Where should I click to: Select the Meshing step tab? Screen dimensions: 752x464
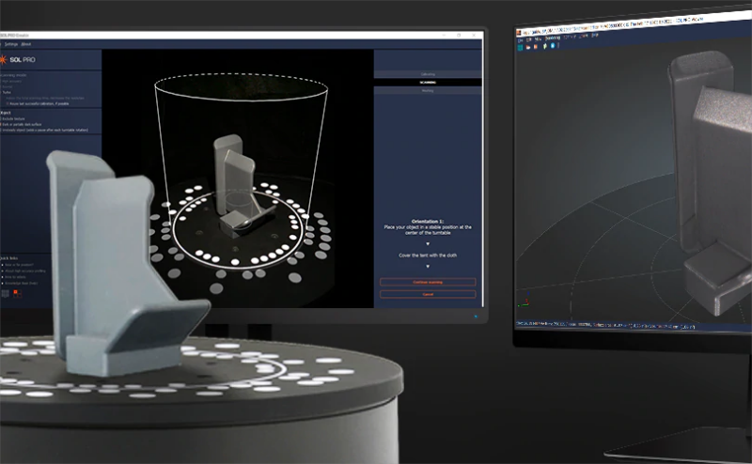[428, 90]
